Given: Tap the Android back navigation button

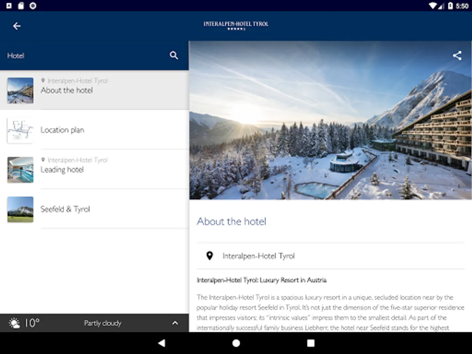Looking at the screenshot, I should [161, 343].
